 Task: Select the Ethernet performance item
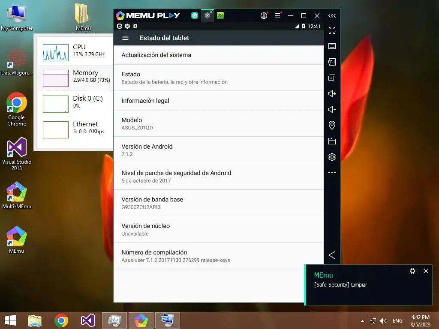pyautogui.click(x=76, y=129)
